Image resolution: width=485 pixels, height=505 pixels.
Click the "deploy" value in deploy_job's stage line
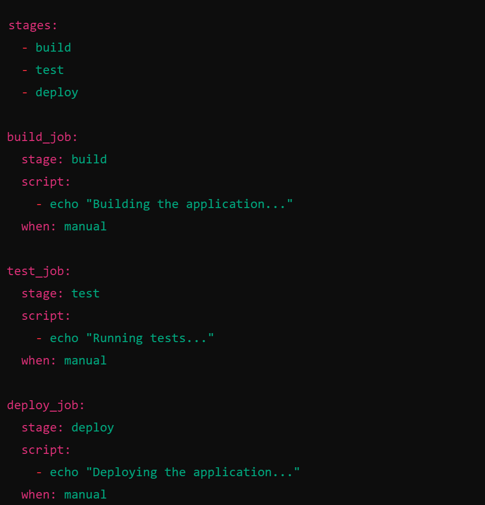92,428
